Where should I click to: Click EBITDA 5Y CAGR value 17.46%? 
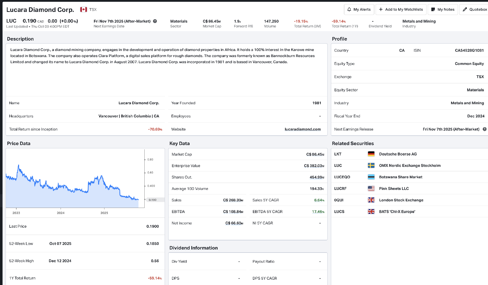click(x=318, y=212)
